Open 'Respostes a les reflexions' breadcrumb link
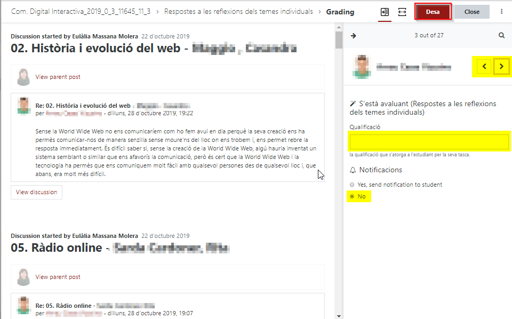Screen dimensions: 512x319 tap(239, 12)
